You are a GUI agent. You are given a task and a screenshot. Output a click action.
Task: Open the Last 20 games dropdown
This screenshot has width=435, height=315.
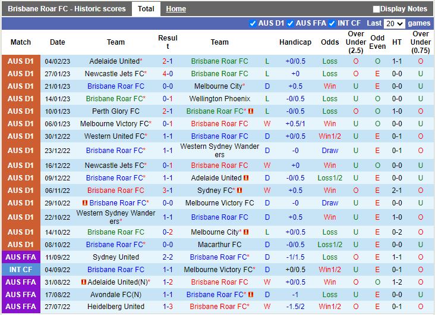click(394, 24)
